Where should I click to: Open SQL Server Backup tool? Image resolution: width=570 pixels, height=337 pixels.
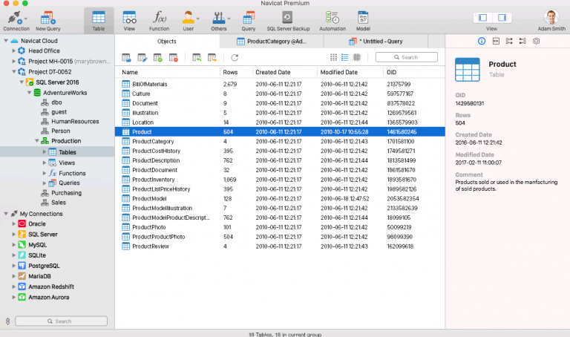pos(288,21)
